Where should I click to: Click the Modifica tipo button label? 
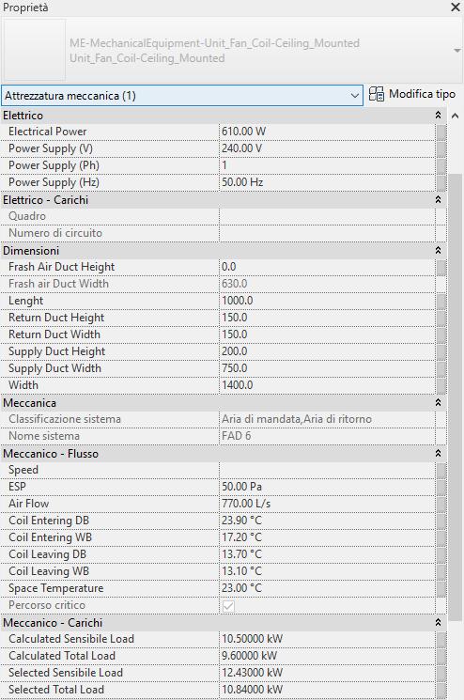(422, 94)
